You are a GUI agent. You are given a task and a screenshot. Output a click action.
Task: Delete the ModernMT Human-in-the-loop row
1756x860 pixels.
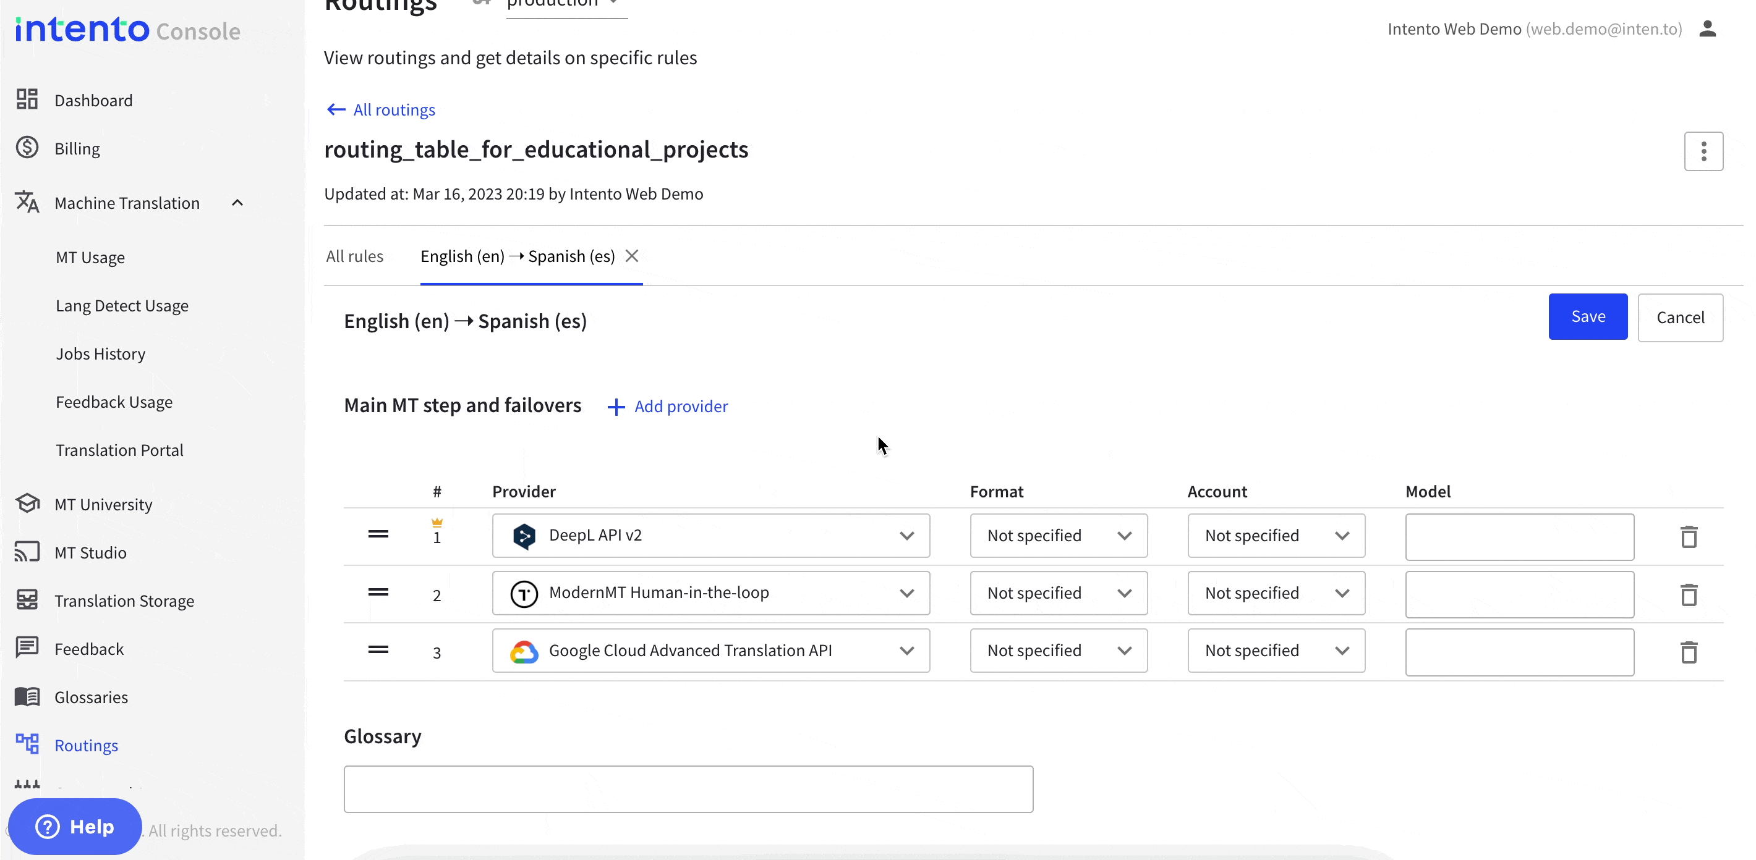click(1689, 594)
